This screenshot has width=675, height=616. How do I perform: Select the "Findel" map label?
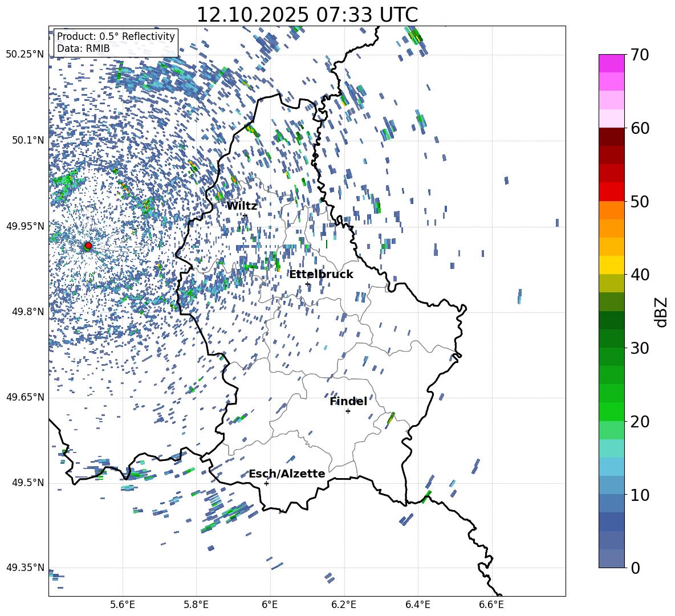click(348, 401)
